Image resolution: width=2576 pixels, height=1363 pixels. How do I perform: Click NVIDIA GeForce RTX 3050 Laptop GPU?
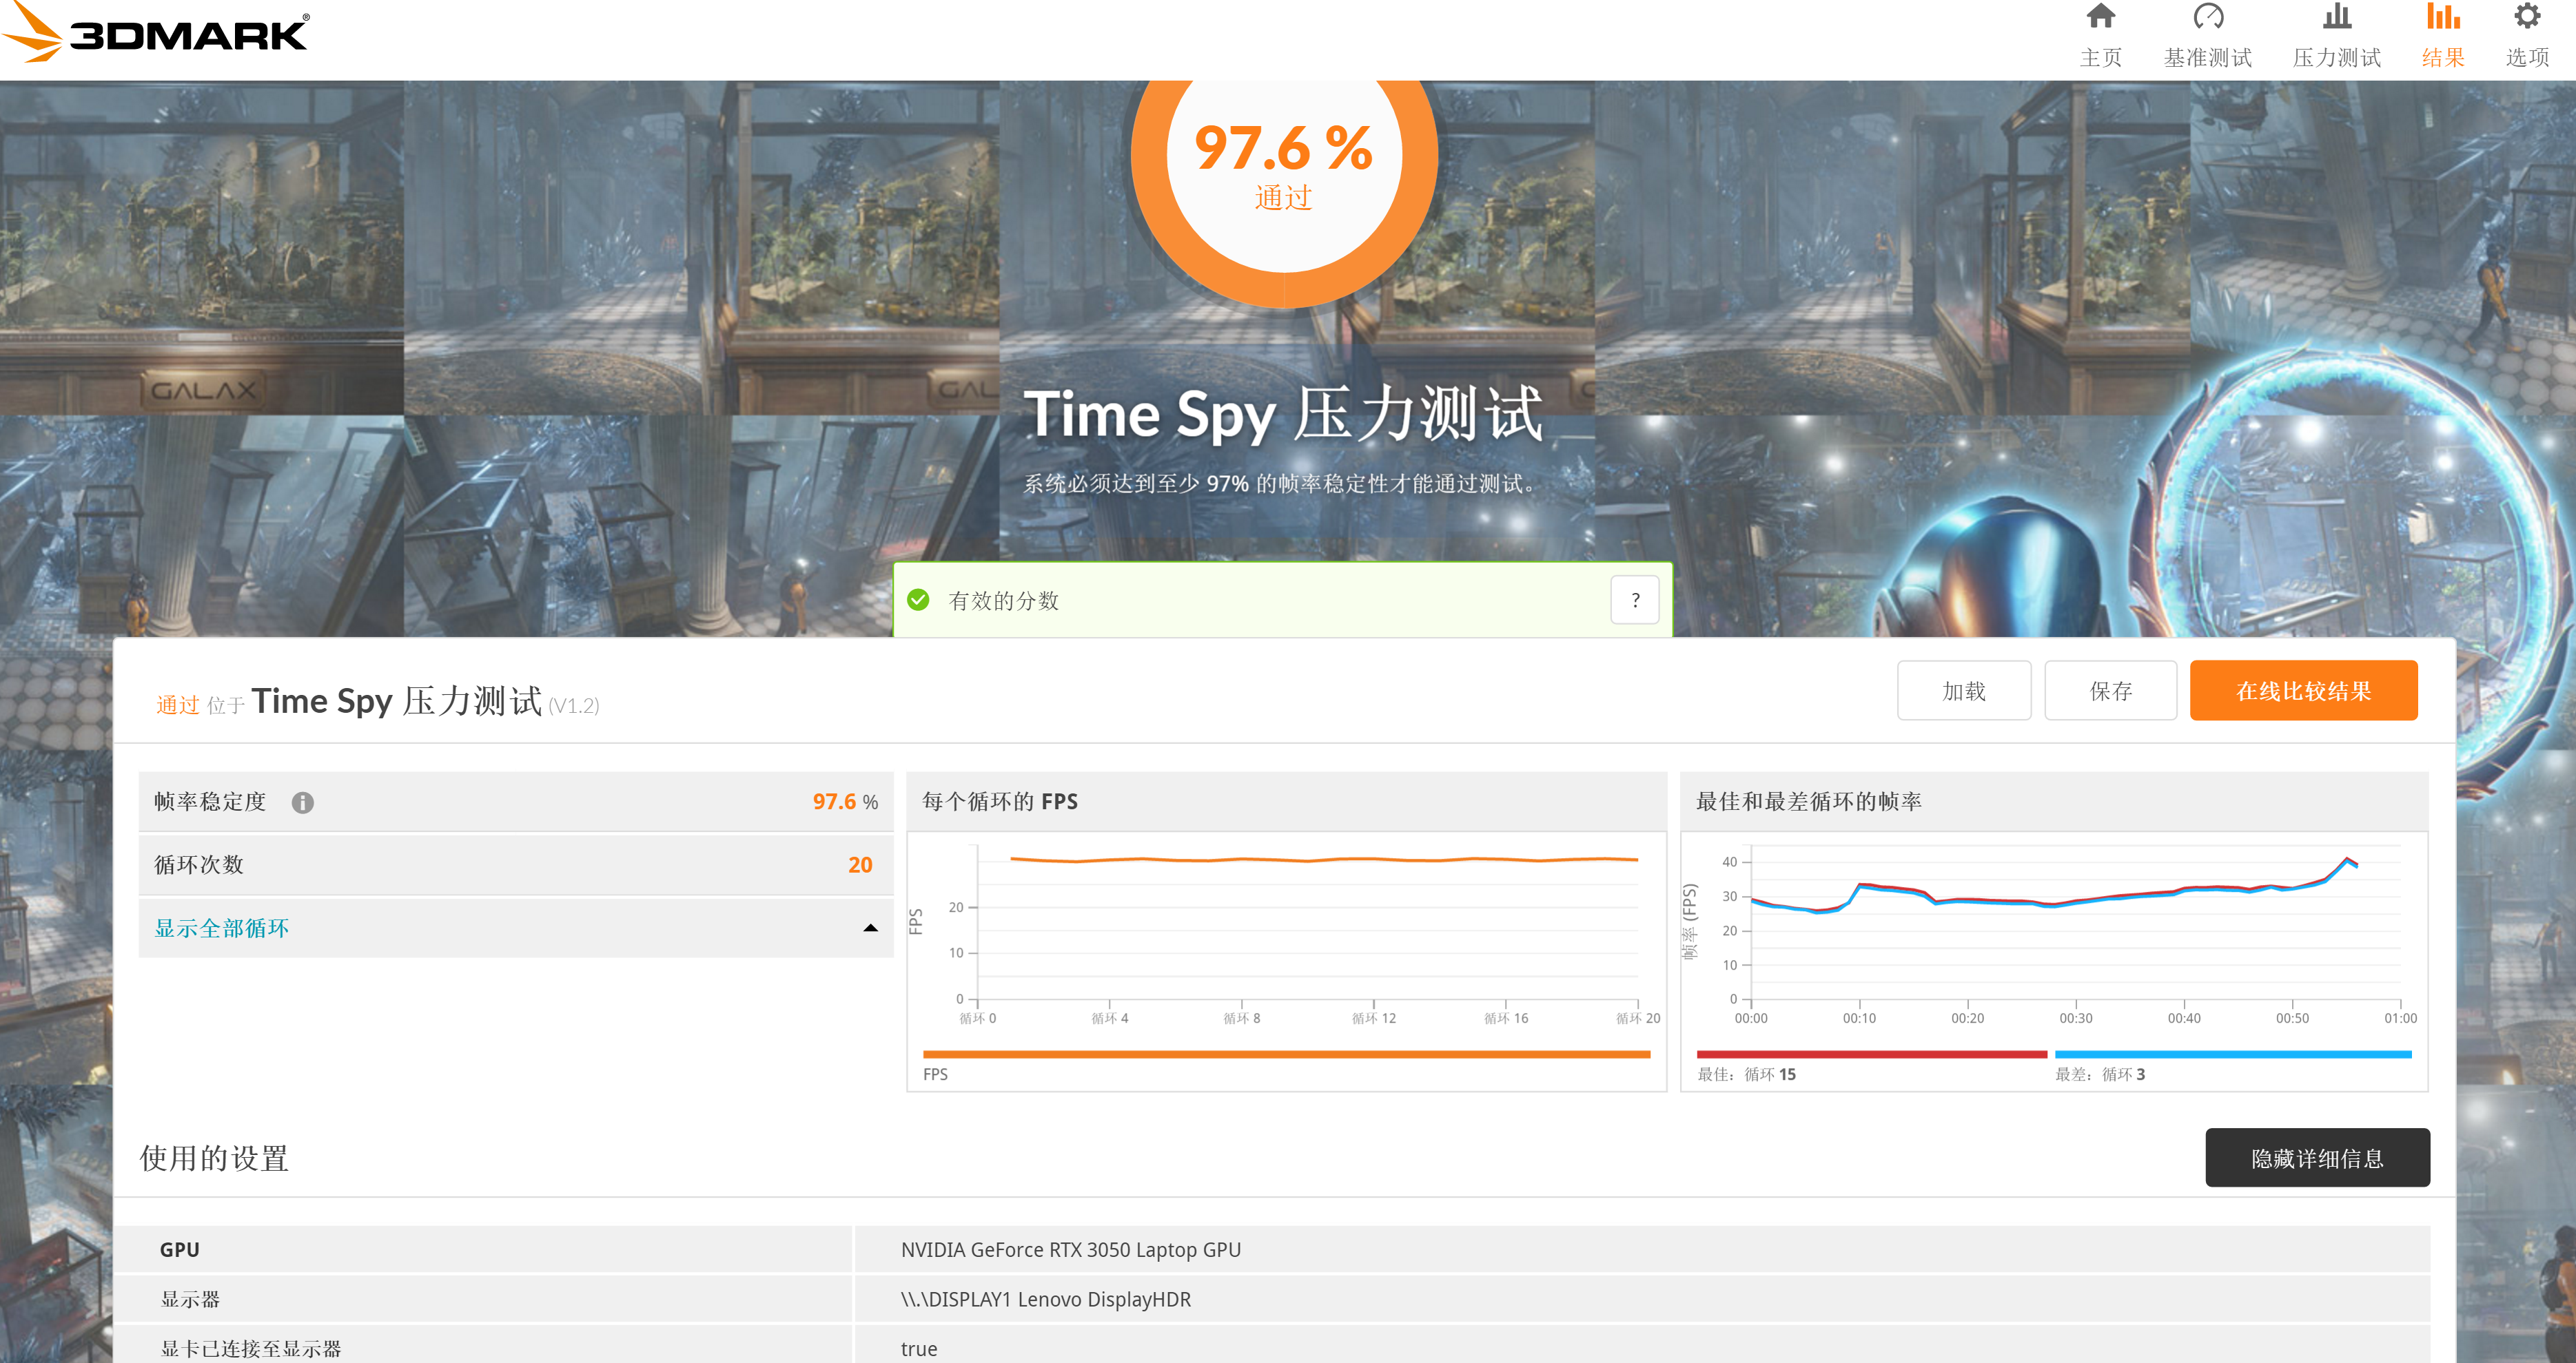(1070, 1250)
